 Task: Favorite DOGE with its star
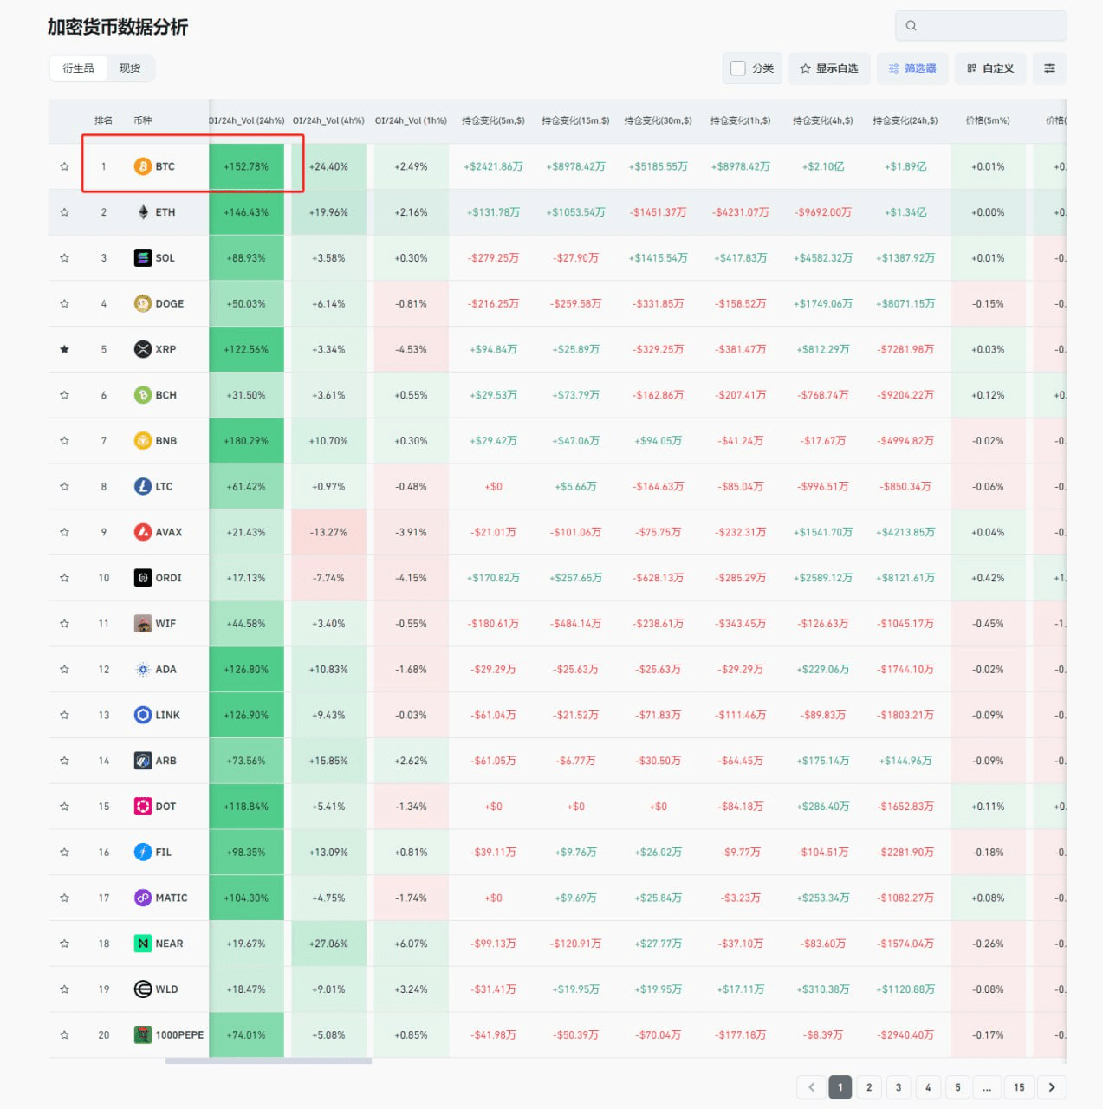click(x=64, y=303)
